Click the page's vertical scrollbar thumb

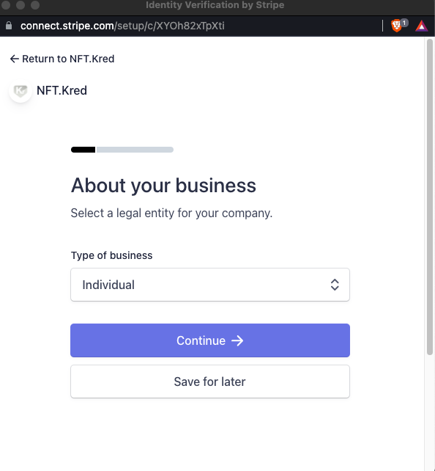(430, 197)
